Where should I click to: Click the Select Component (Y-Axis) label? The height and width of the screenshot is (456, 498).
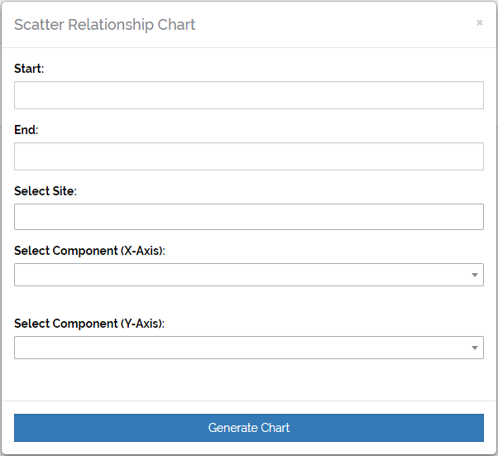click(x=89, y=324)
